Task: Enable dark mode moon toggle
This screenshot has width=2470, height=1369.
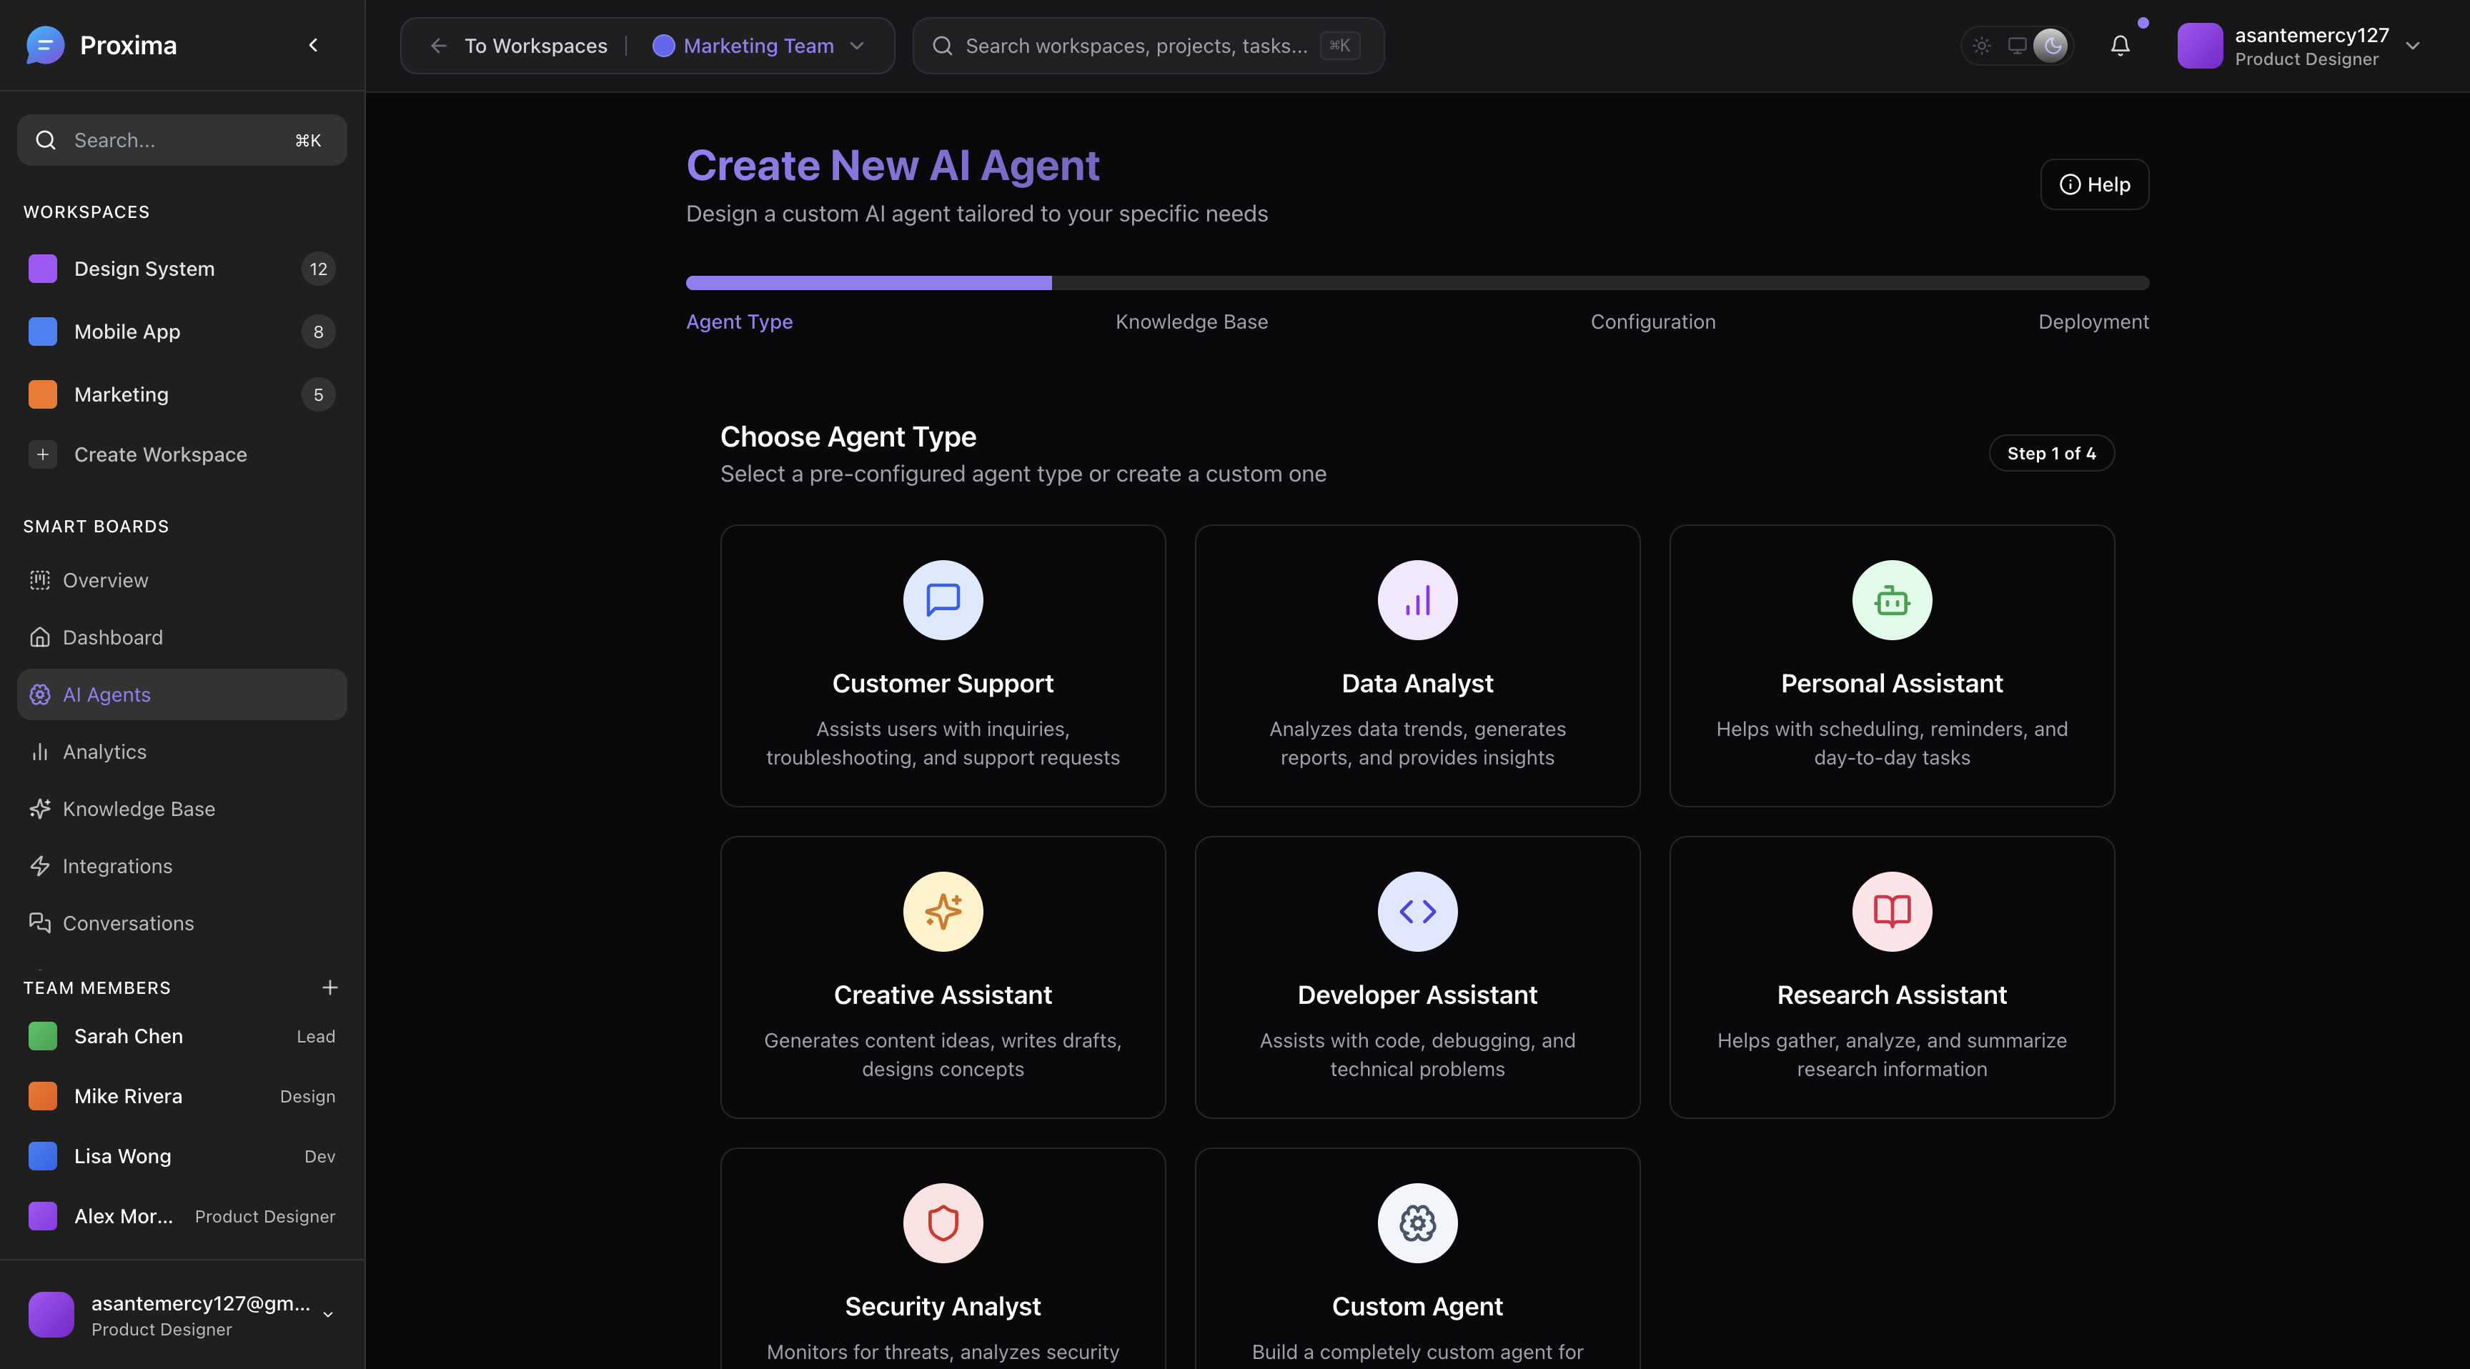Action: [x=2051, y=45]
